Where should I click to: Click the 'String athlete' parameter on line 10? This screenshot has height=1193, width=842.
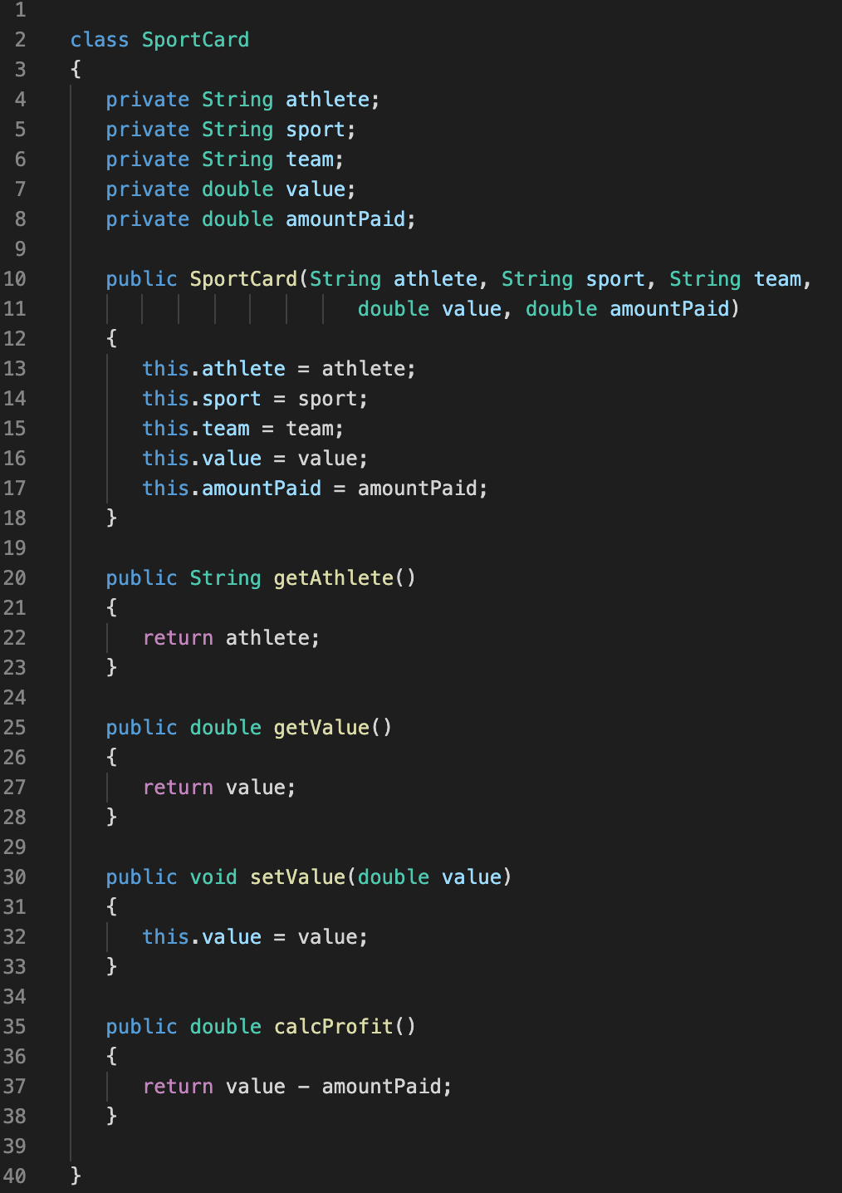394,279
